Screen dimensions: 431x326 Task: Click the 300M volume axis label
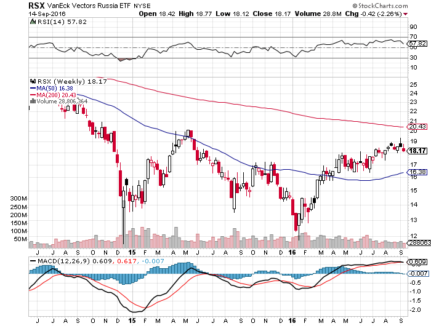tap(18, 199)
